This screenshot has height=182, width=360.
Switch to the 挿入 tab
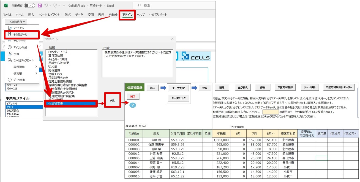coord(31,15)
